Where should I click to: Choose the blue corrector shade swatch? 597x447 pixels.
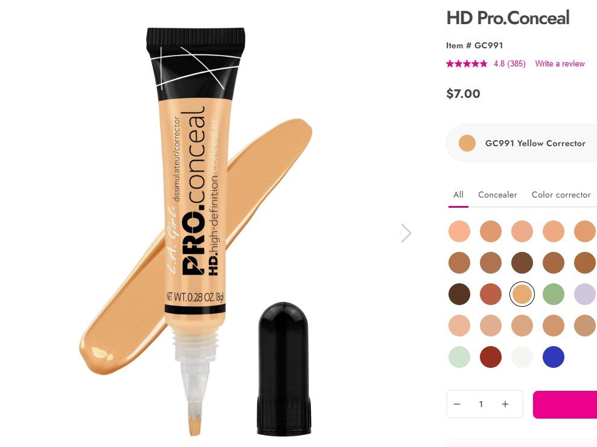553,357
